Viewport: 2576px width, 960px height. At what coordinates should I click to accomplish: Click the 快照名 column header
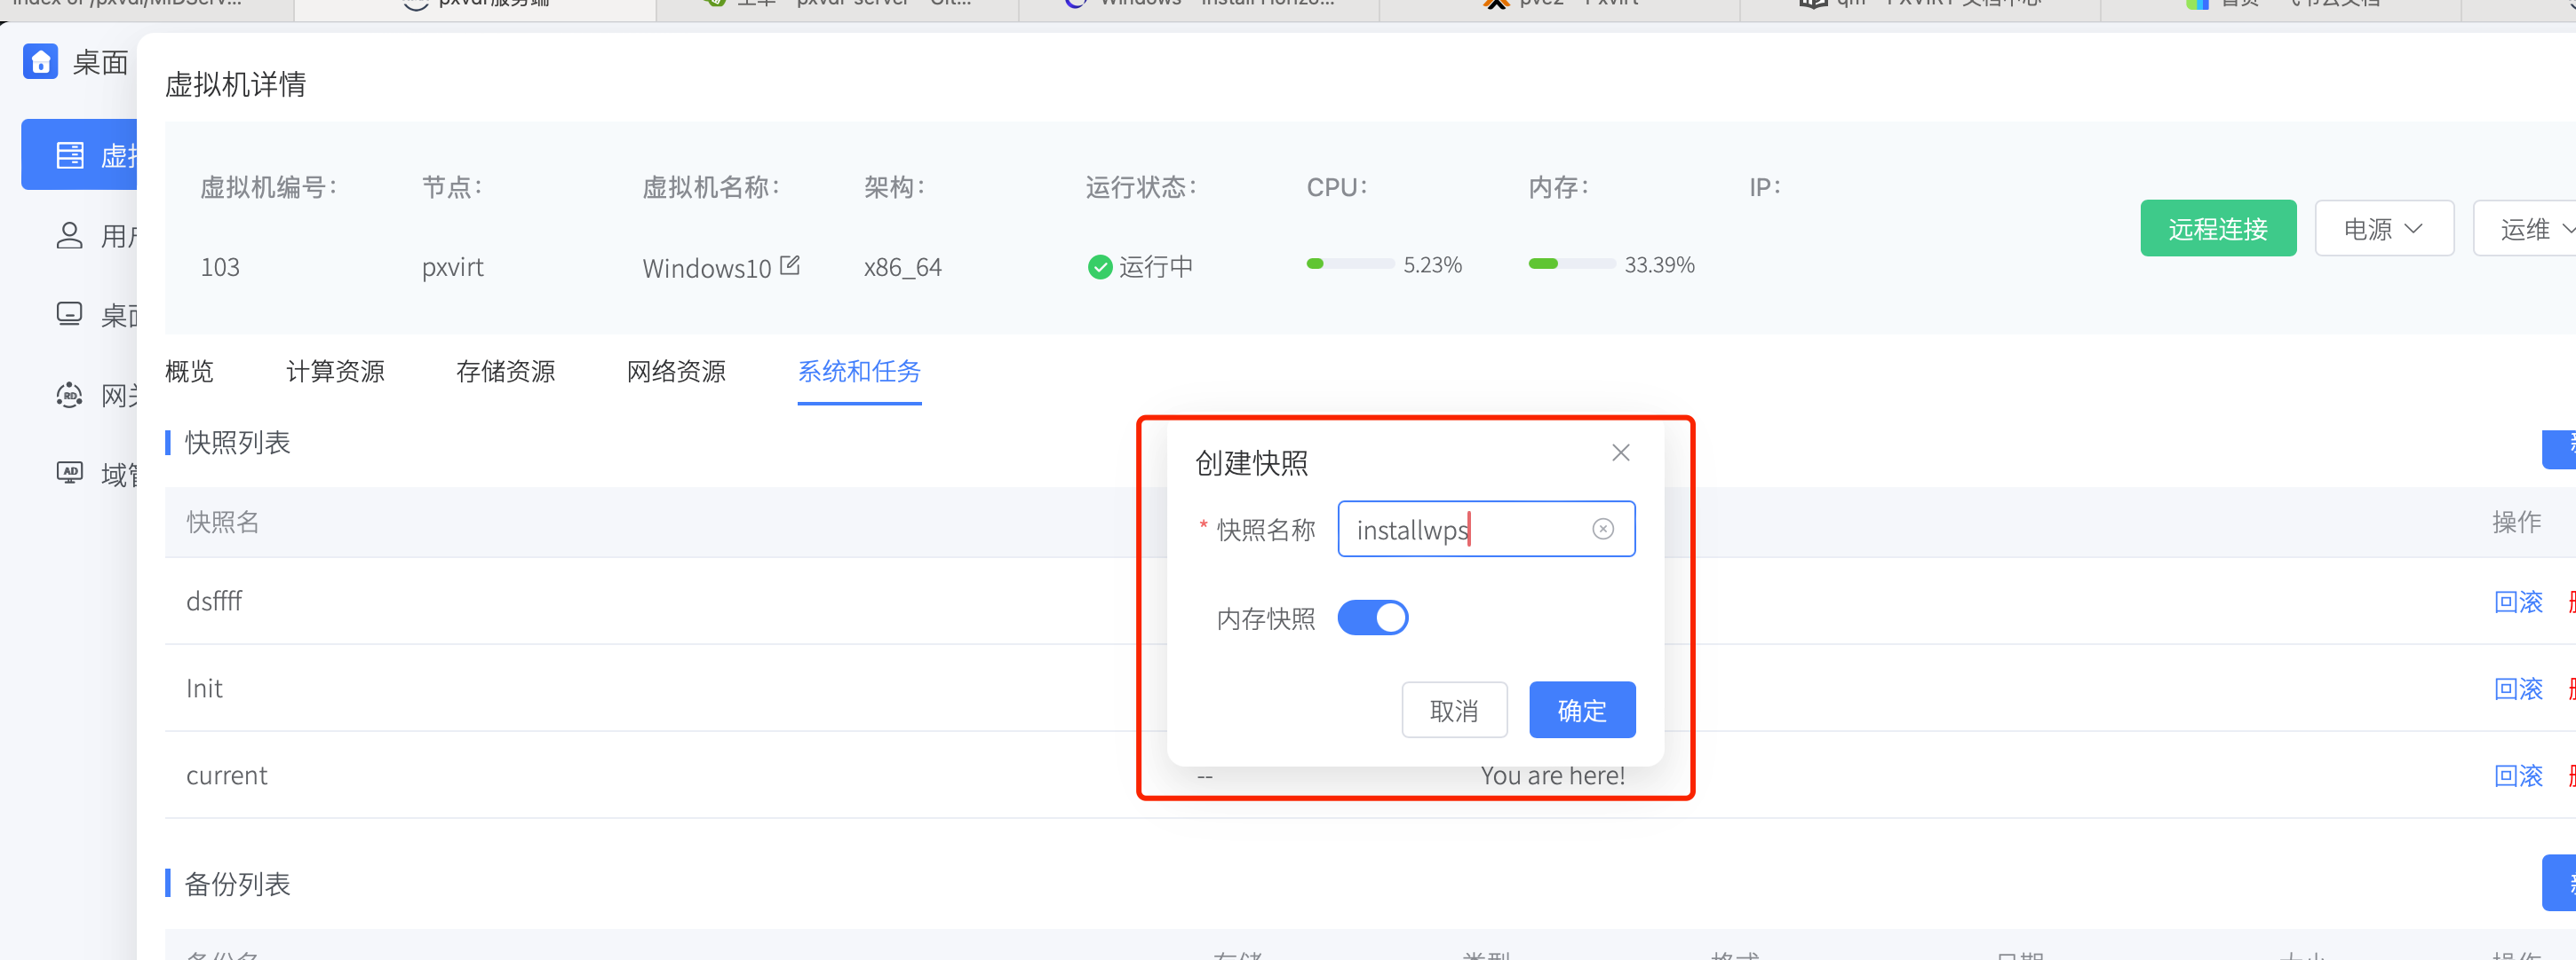223,522
